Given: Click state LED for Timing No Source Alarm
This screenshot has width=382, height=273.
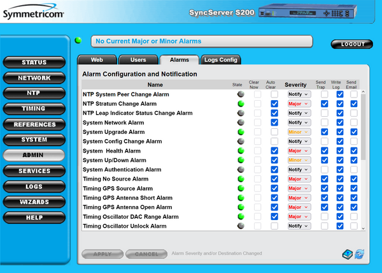Looking at the screenshot, I should point(241,179).
